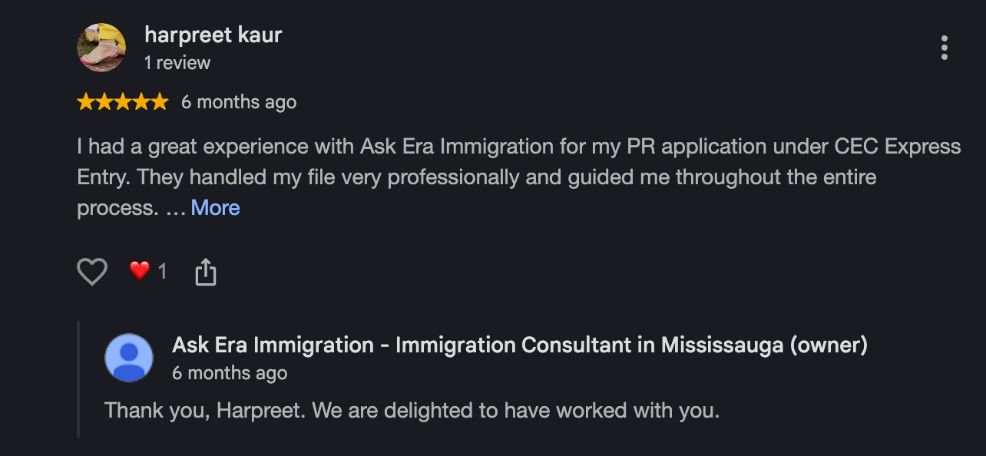
Task: View the reviewer's '1 review' count
Action: [177, 63]
